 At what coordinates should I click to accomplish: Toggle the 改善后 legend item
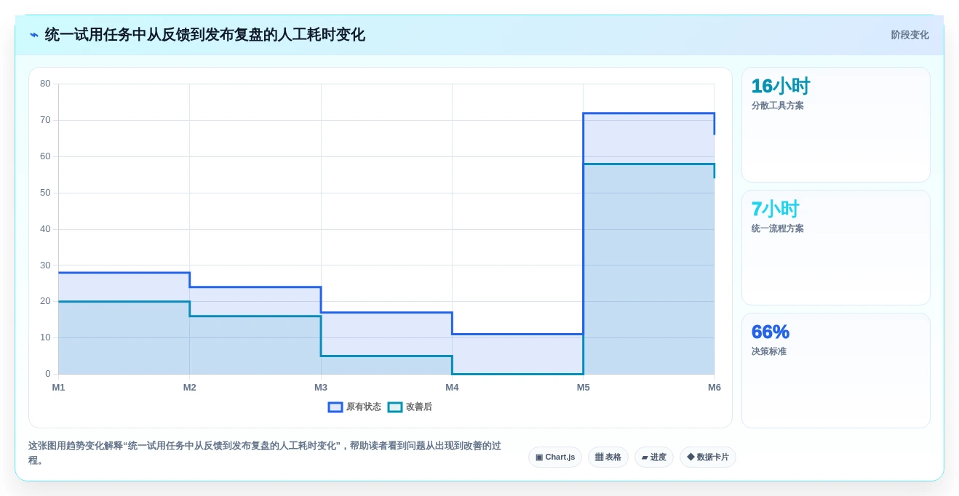coord(410,407)
